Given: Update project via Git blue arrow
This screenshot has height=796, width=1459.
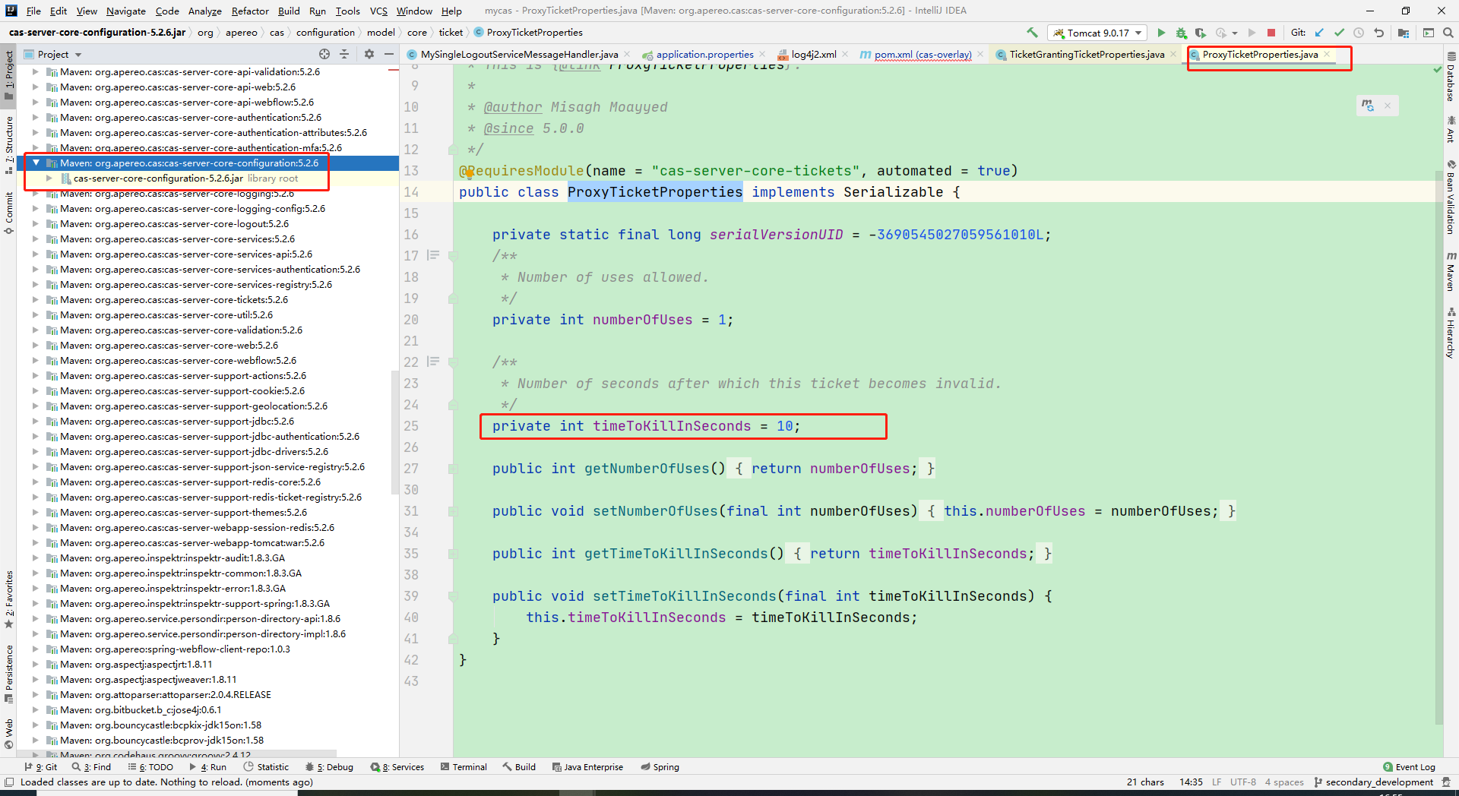Looking at the screenshot, I should click(x=1319, y=33).
